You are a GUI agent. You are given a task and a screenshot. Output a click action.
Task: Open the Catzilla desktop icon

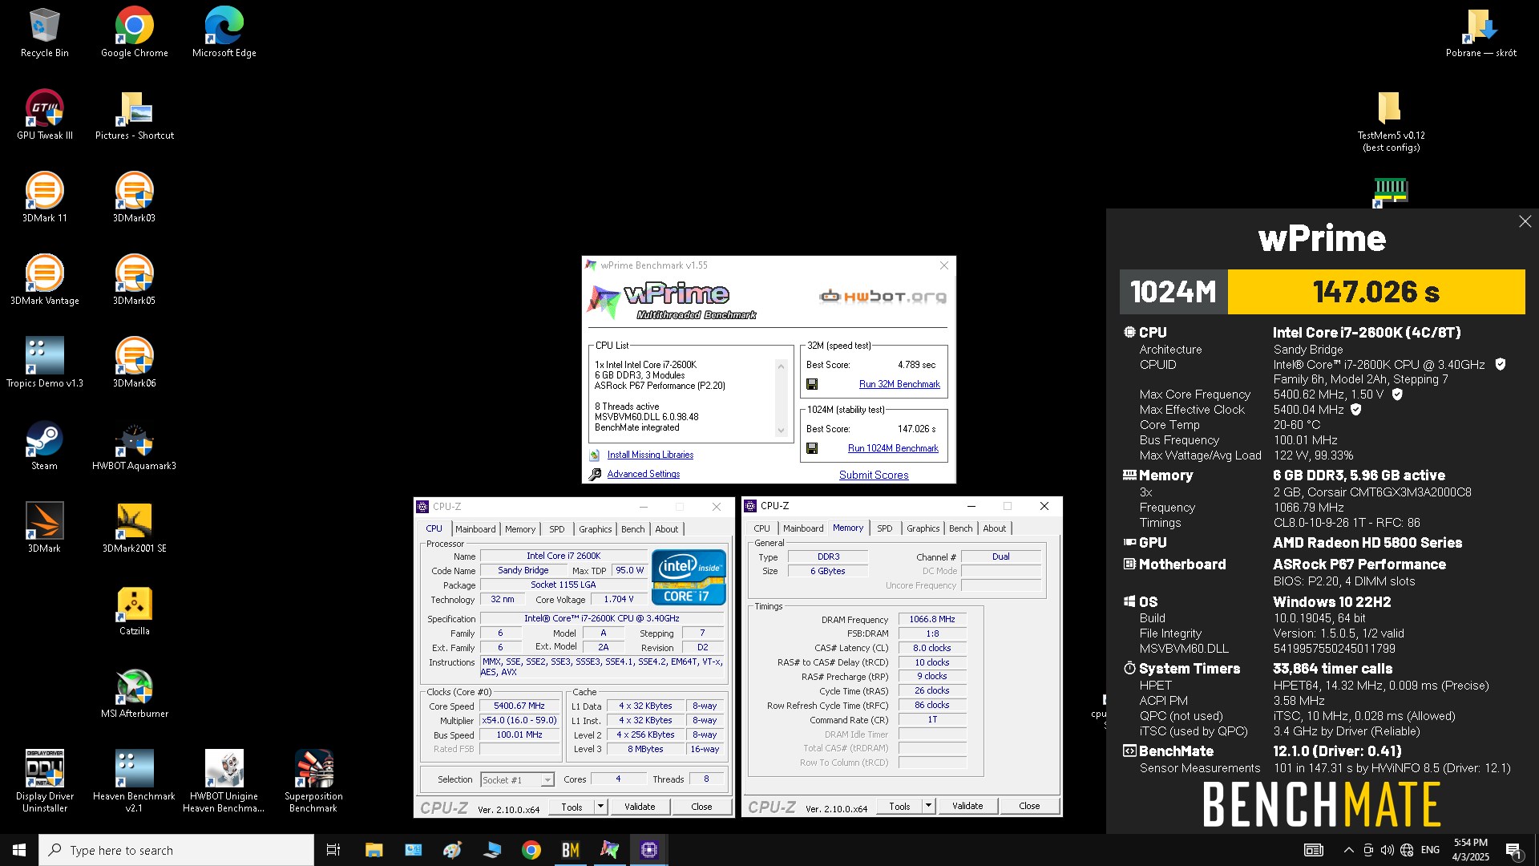134,610
